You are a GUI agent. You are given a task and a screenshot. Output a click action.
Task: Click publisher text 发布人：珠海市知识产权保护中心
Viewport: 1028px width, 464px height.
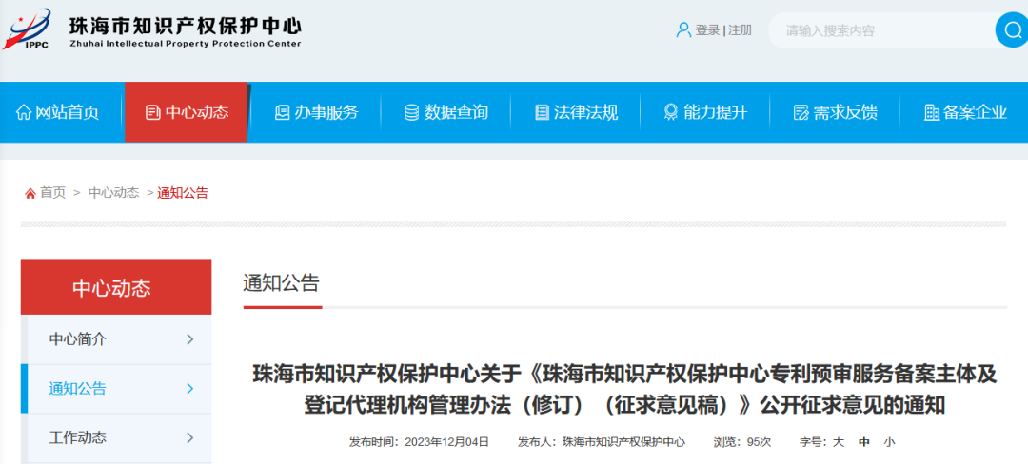pyautogui.click(x=602, y=442)
